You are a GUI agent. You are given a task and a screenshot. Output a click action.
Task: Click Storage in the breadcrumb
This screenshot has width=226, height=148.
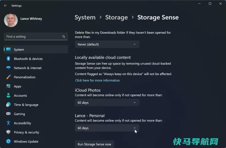click(x=116, y=17)
